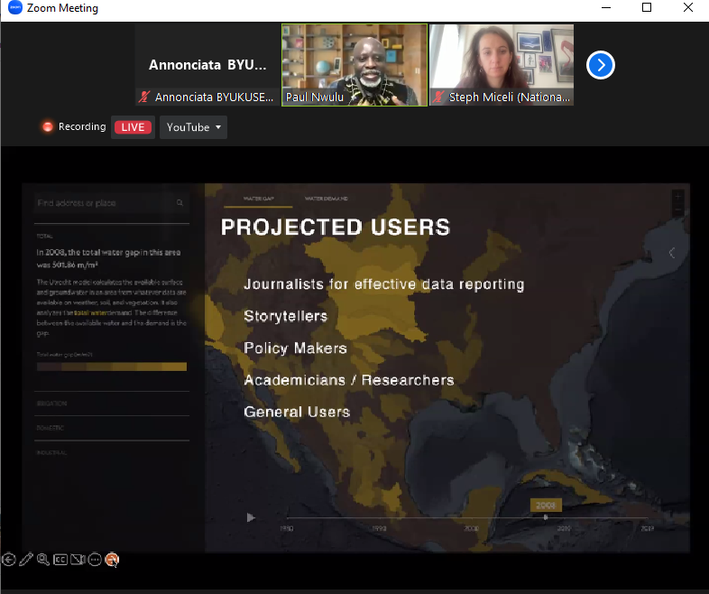Select Steph Miceli's video thumbnail

(502, 65)
